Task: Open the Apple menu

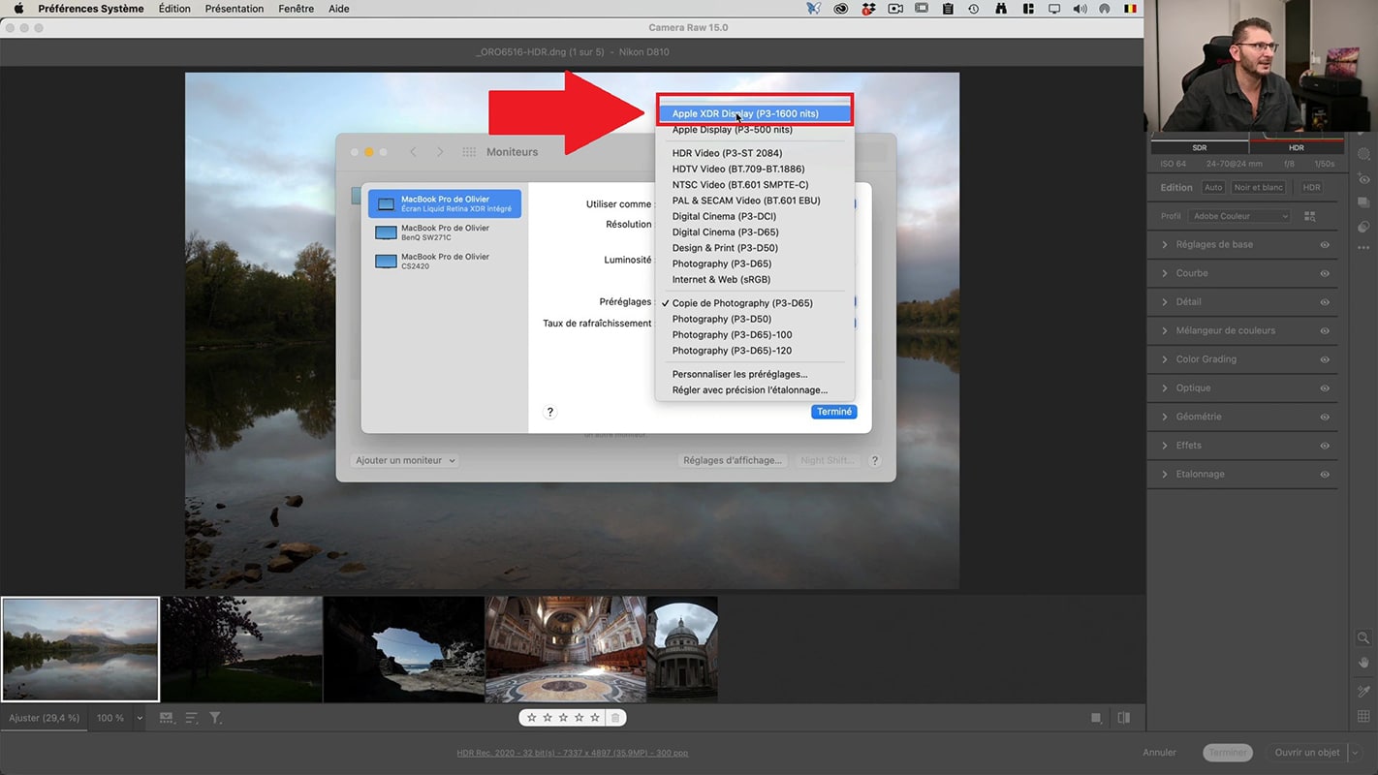Action: 18,9
